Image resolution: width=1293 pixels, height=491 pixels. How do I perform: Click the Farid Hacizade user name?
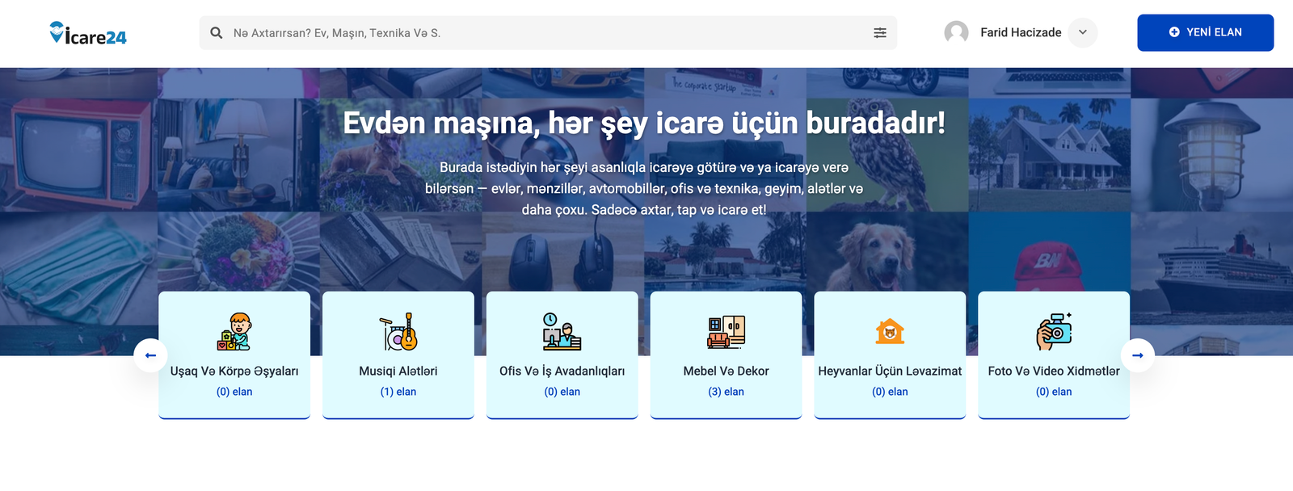(x=1021, y=32)
